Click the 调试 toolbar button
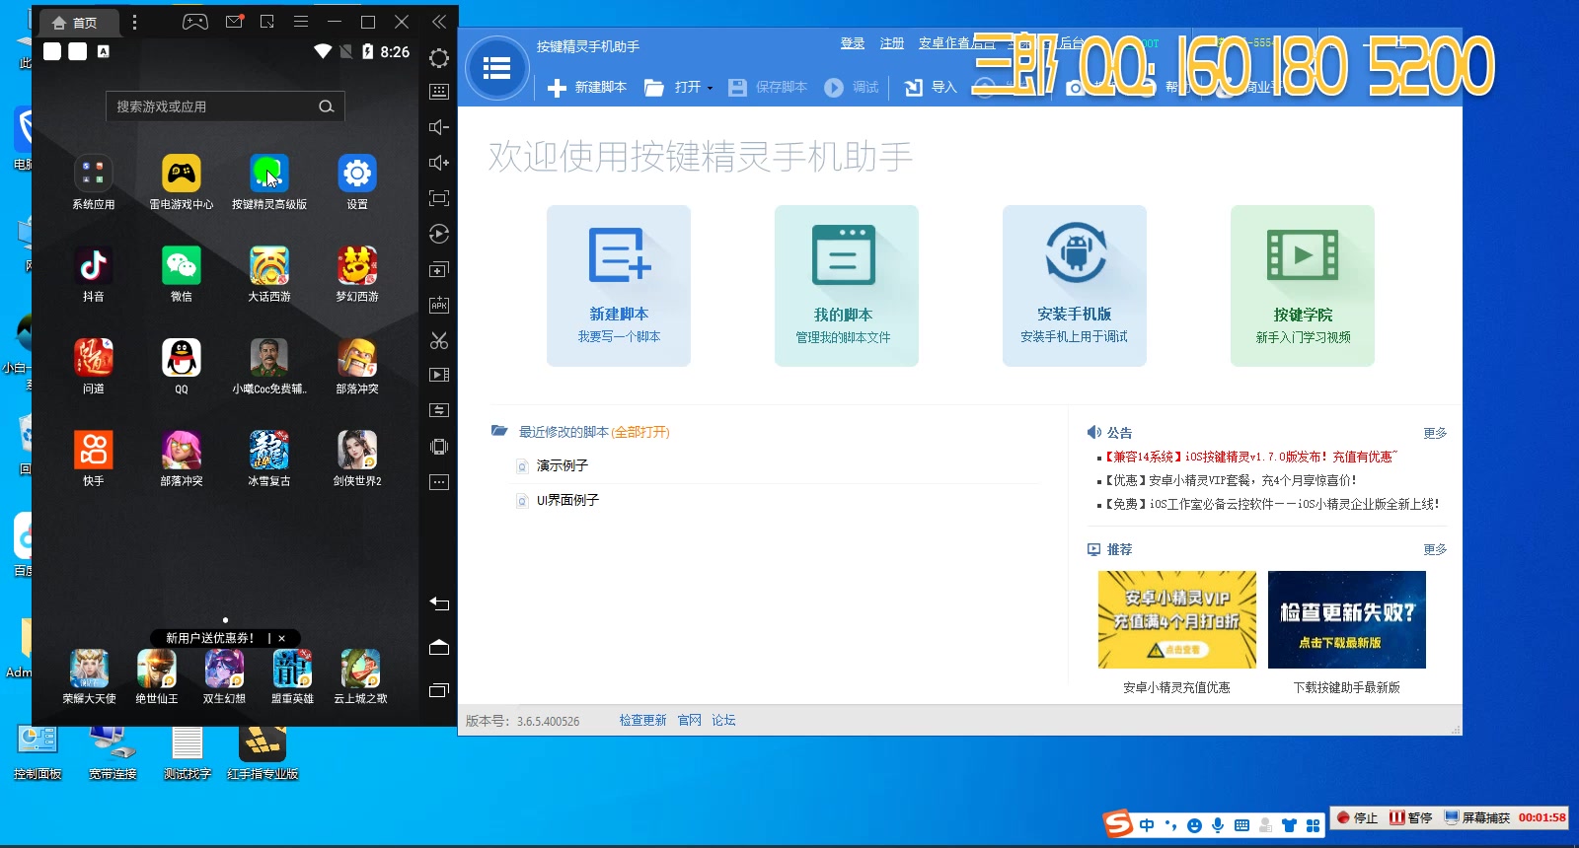 [x=852, y=88]
